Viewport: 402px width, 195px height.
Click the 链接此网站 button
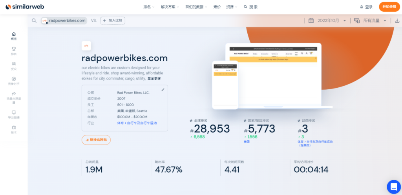coord(96,140)
